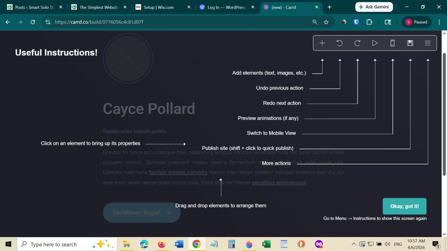Open more actions with the hamburger icon
447x251 pixels.
pyautogui.click(x=427, y=43)
